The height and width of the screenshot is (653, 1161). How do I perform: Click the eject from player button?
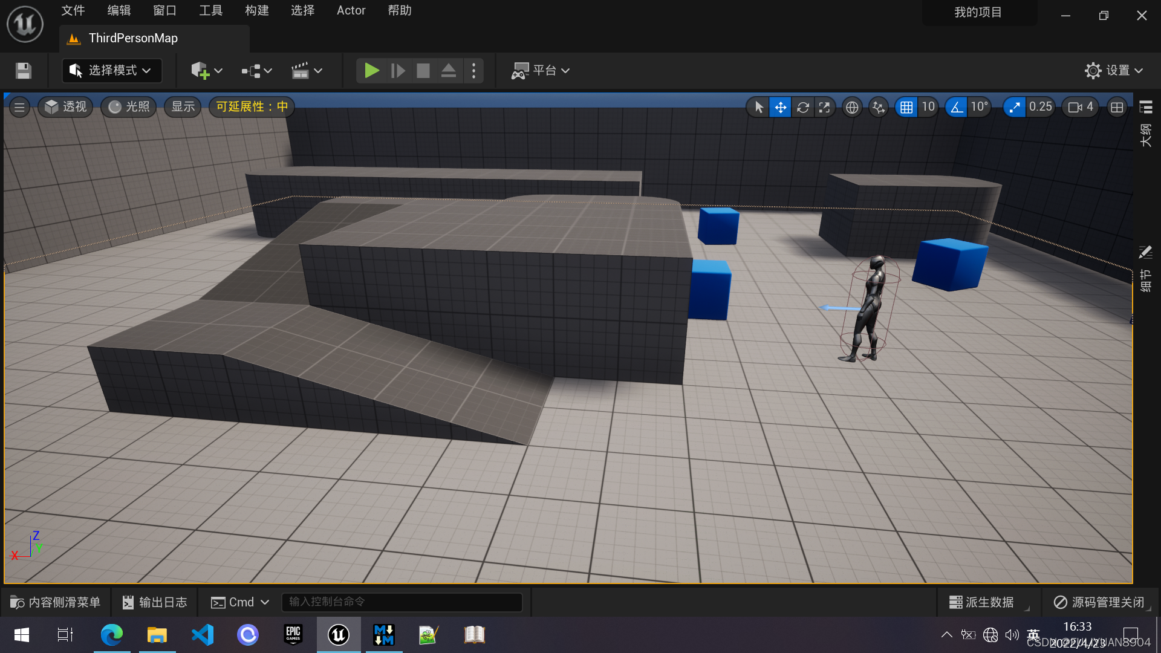449,71
